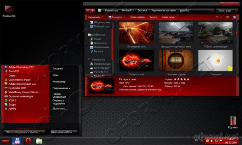Click Показ слайдов in explorer toolbar
242x145 pixels.
[138, 17]
